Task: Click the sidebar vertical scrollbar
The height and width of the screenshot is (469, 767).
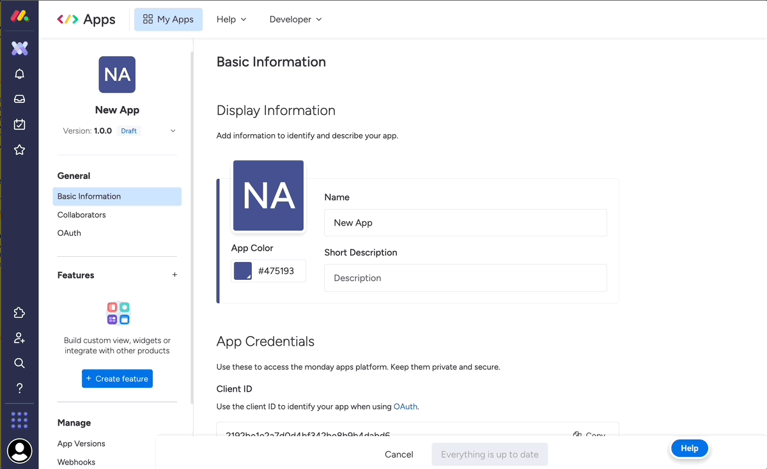Action: (191, 227)
